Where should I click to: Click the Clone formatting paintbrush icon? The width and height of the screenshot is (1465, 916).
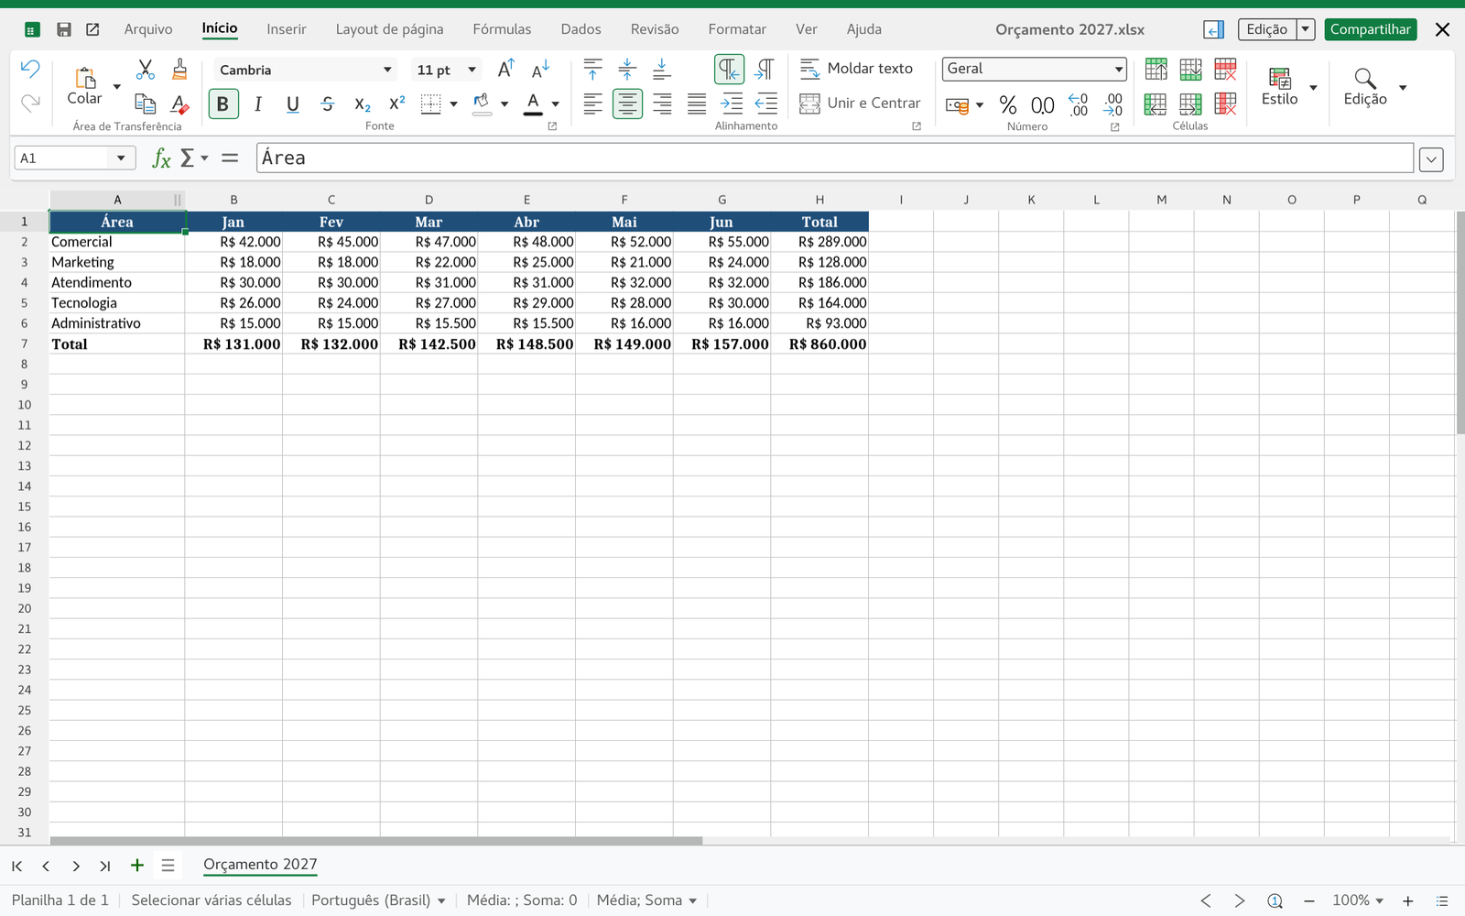[x=179, y=70]
